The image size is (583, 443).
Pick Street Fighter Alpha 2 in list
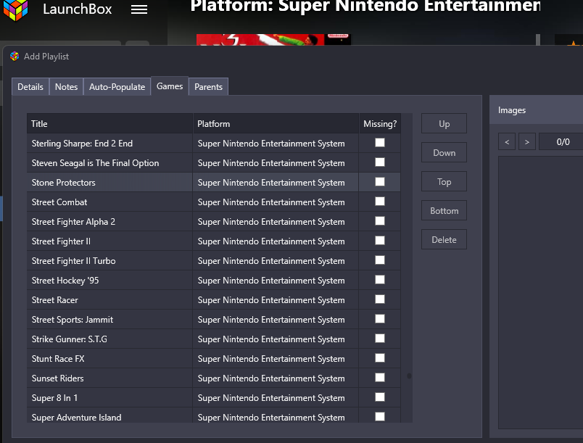coord(73,222)
